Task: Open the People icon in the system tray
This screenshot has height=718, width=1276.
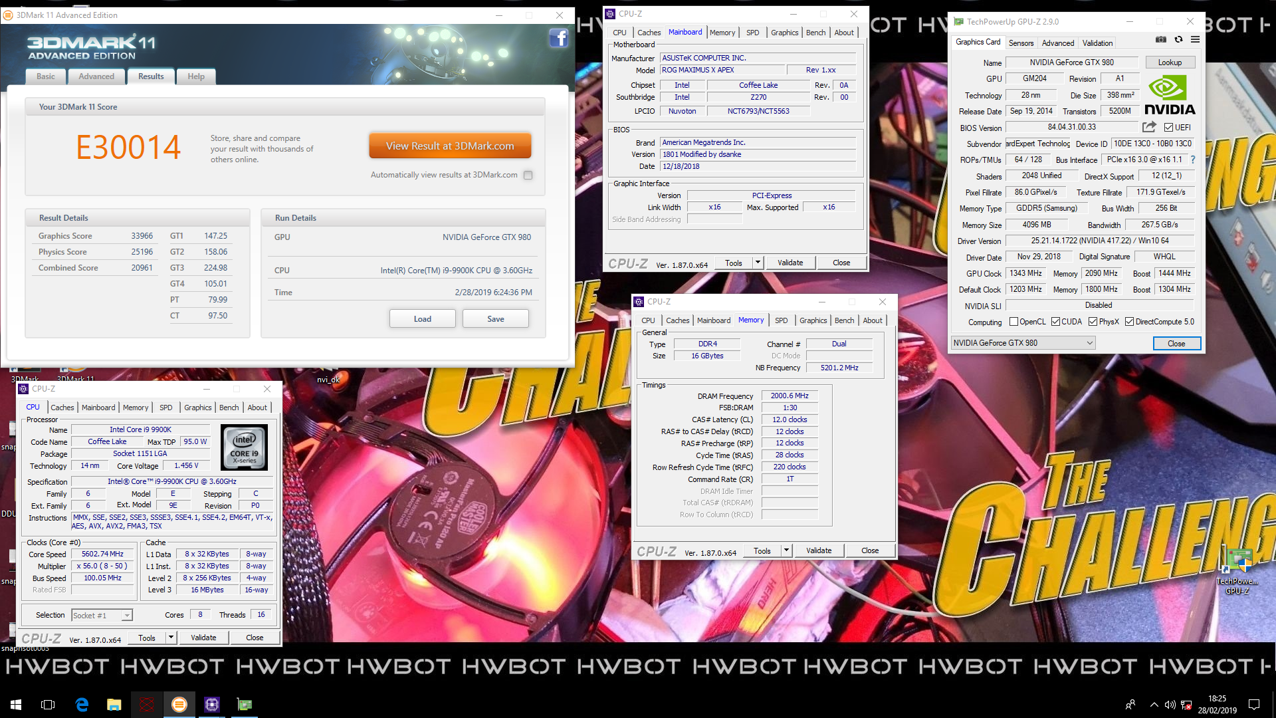Action: [1130, 705]
